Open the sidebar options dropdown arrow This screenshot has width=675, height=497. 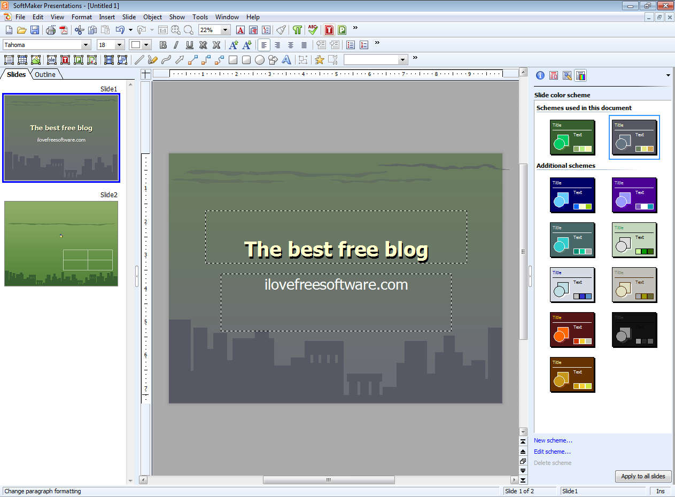tap(668, 76)
